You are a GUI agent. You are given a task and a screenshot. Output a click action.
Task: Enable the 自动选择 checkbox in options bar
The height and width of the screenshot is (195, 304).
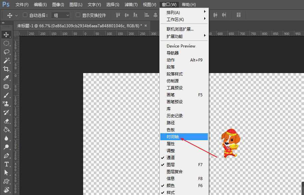click(x=25, y=15)
